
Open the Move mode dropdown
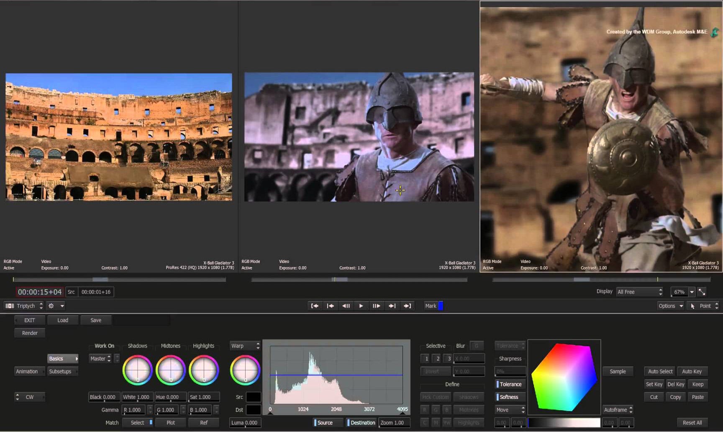click(x=510, y=410)
